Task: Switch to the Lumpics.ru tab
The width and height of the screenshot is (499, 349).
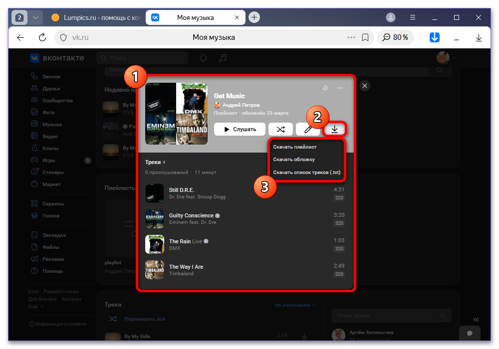Action: (x=95, y=17)
